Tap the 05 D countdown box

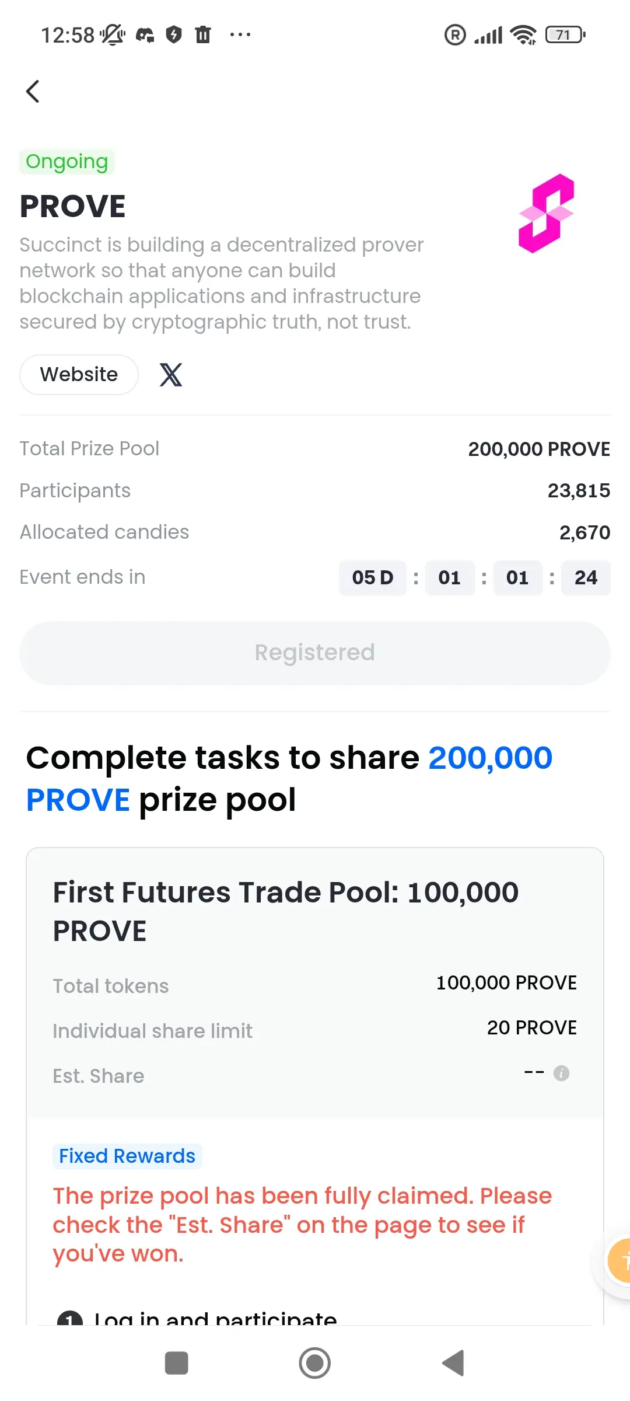click(x=373, y=577)
